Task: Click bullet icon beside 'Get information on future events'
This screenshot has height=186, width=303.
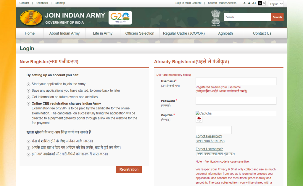Action: tap(28, 97)
